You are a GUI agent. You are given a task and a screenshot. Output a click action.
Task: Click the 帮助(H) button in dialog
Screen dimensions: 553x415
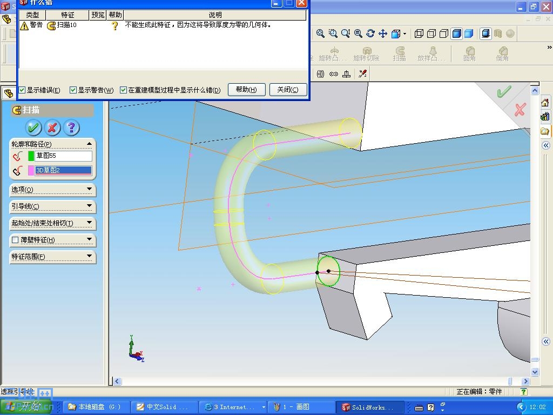click(x=246, y=90)
